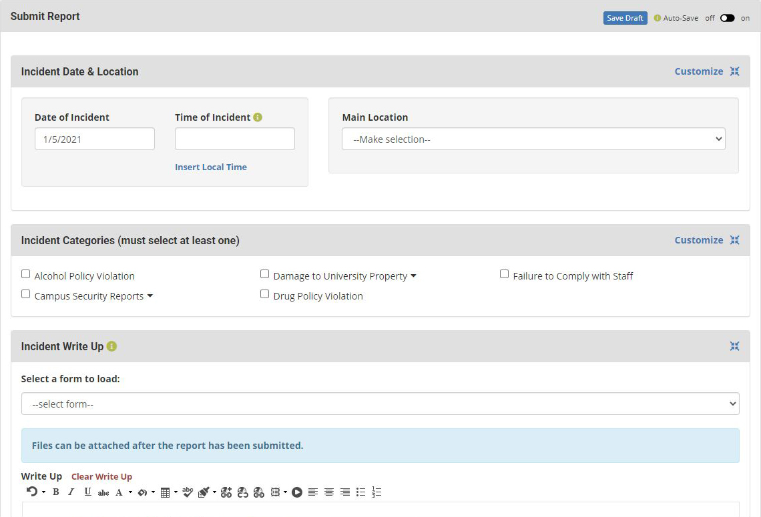Image resolution: width=761 pixels, height=517 pixels.
Task: Check the Drug Policy Violation category
Action: (x=264, y=294)
